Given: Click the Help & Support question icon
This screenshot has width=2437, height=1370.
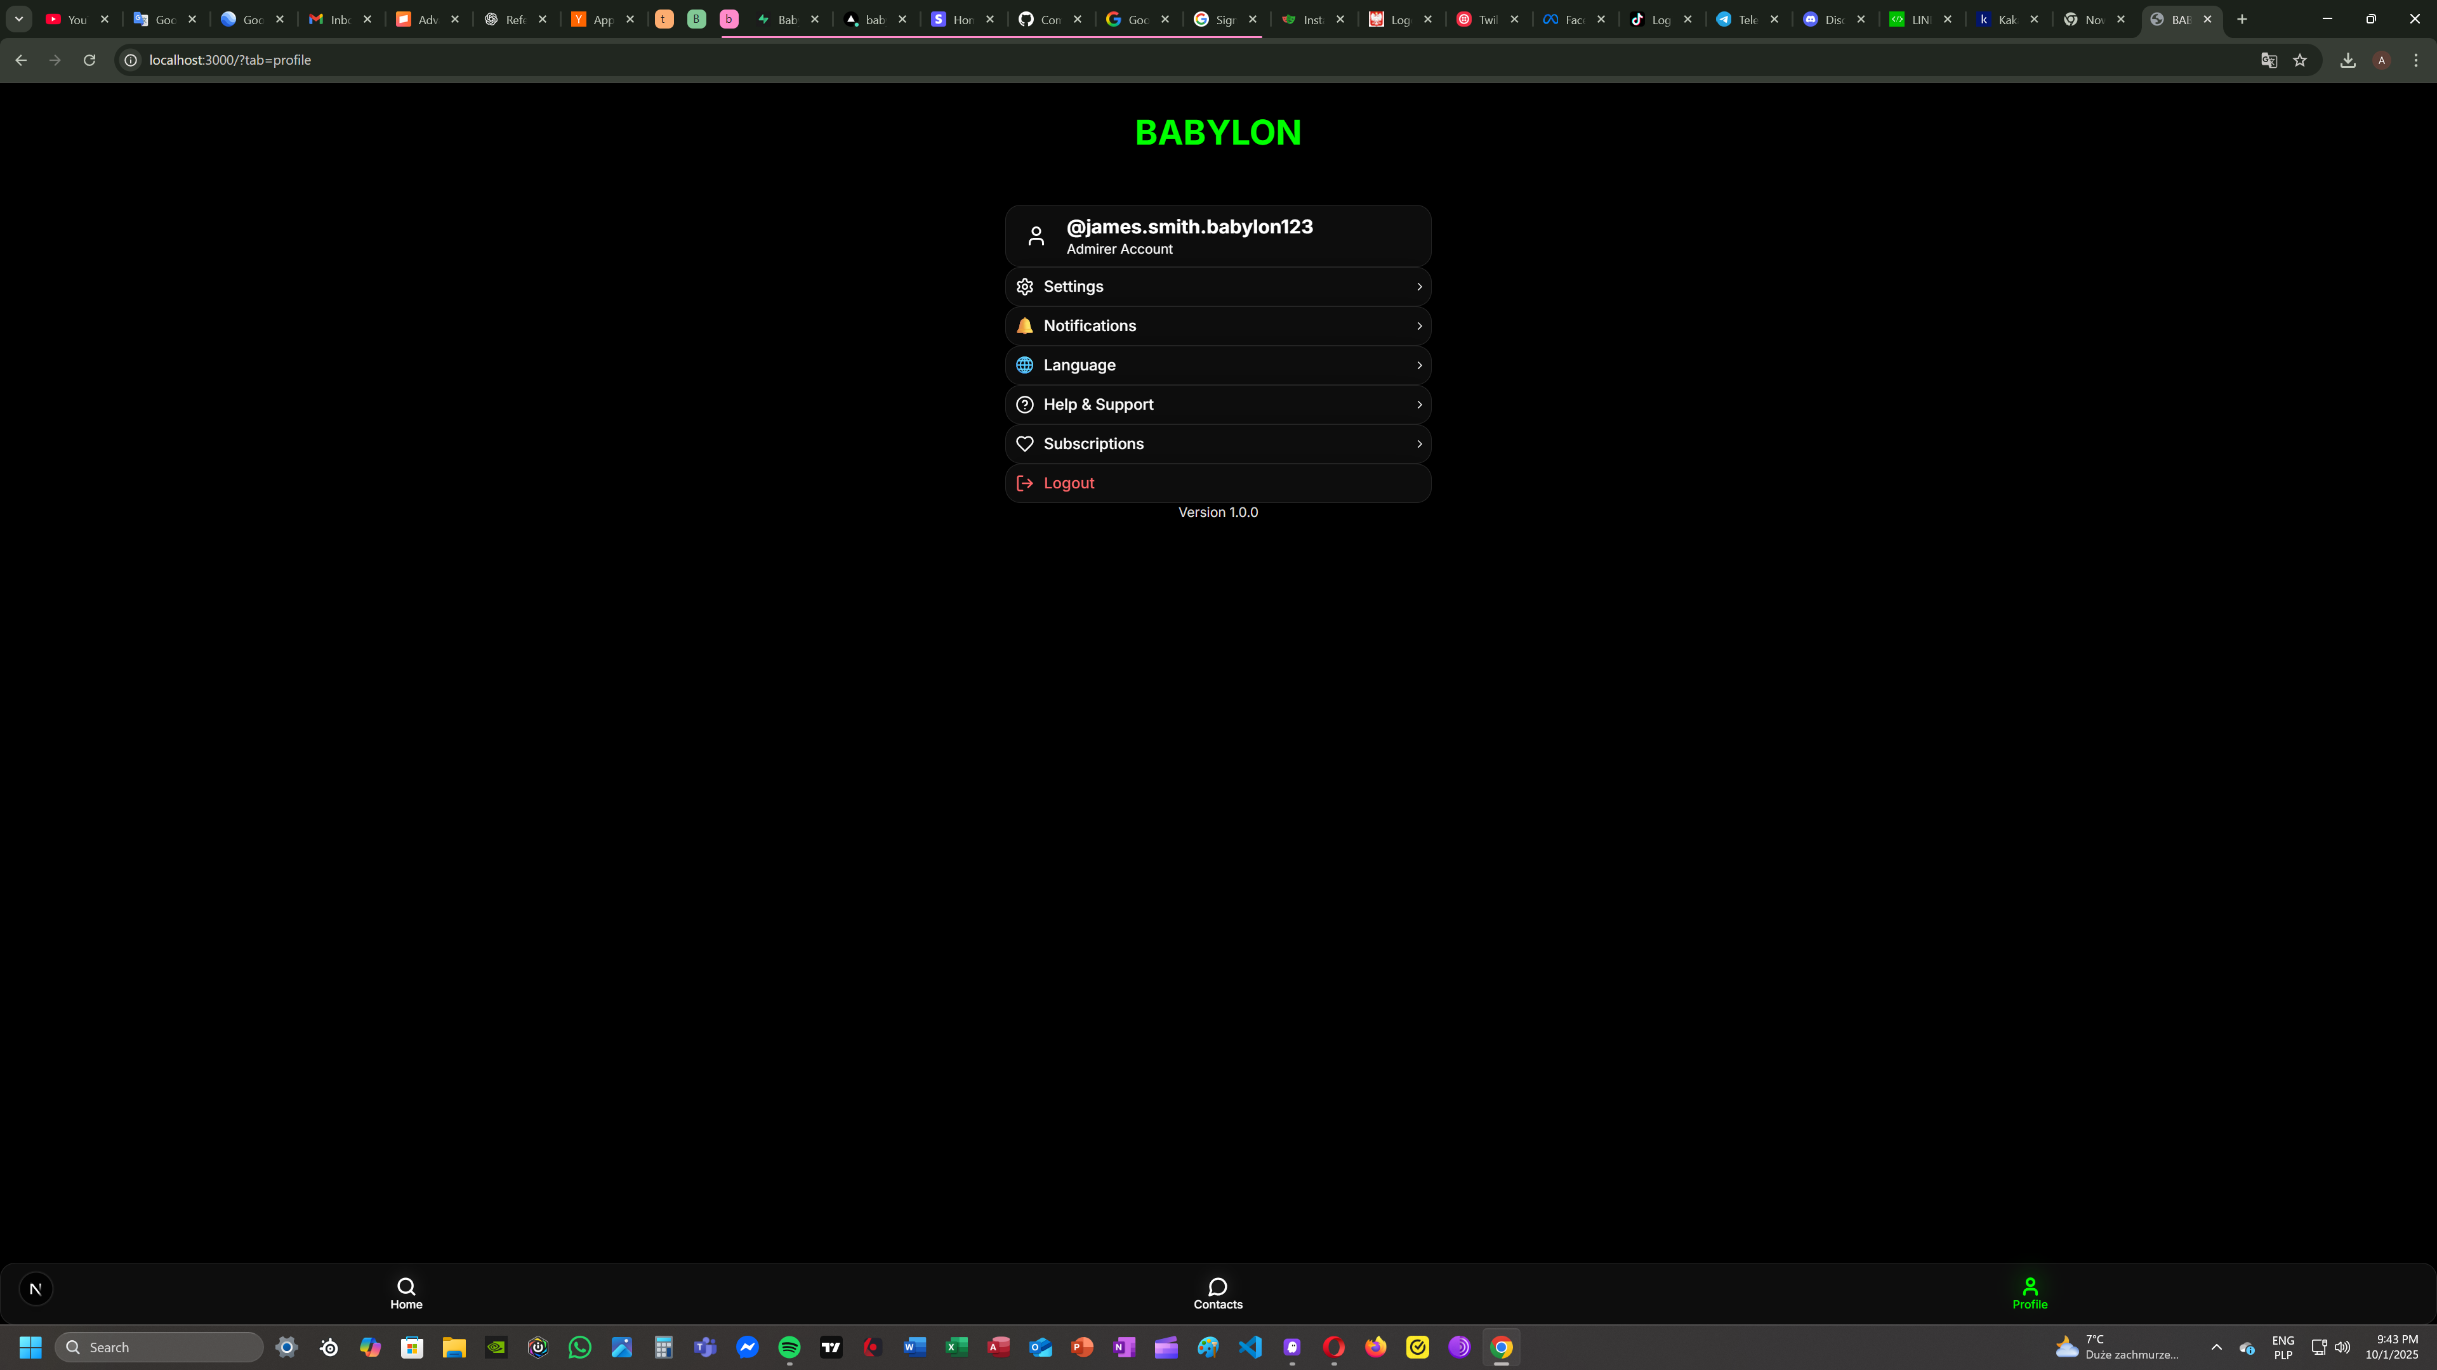Looking at the screenshot, I should tap(1024, 405).
